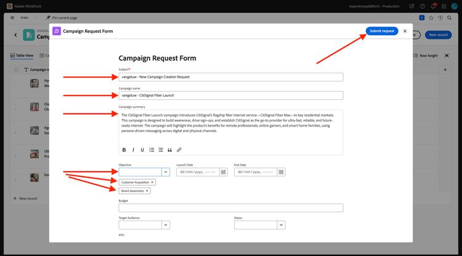The image size is (462, 256).
Task: Click the experienceplatform - Production label
Action: point(374,6)
